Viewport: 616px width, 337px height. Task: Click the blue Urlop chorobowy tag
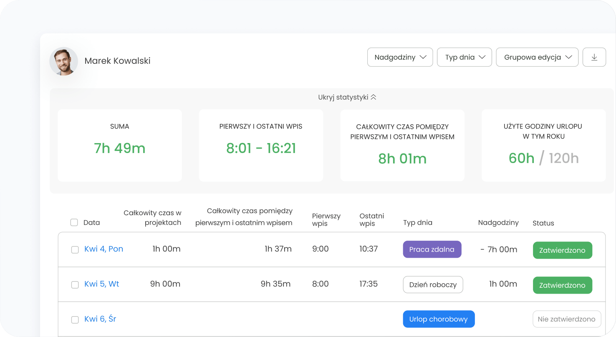[439, 319]
